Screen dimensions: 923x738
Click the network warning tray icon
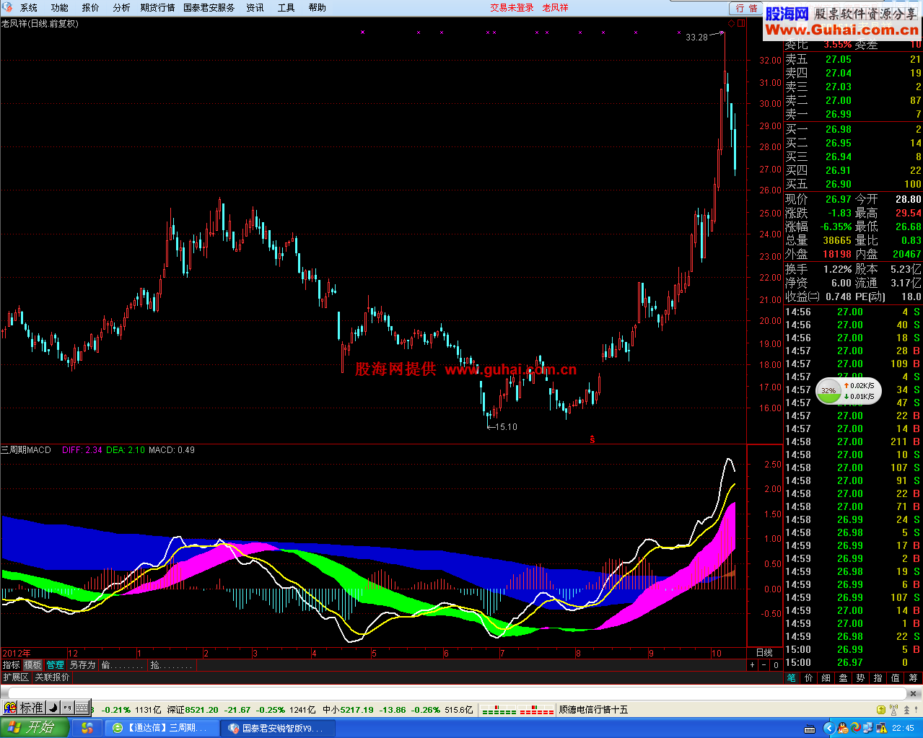pyautogui.click(x=882, y=728)
